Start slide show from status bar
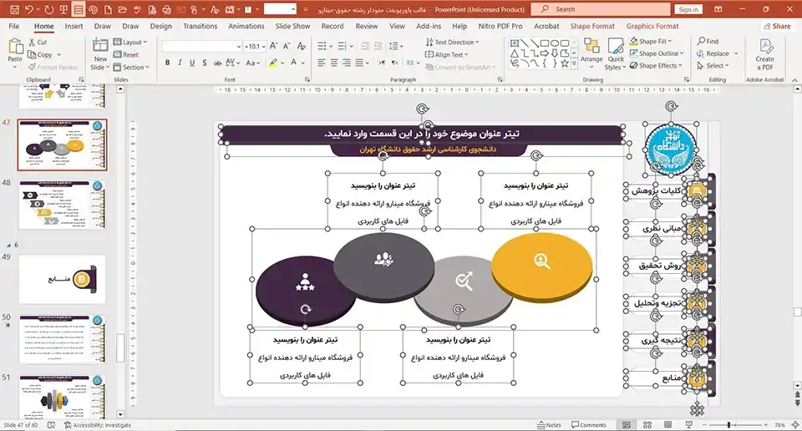Image resolution: width=802 pixels, height=431 pixels. [688, 425]
